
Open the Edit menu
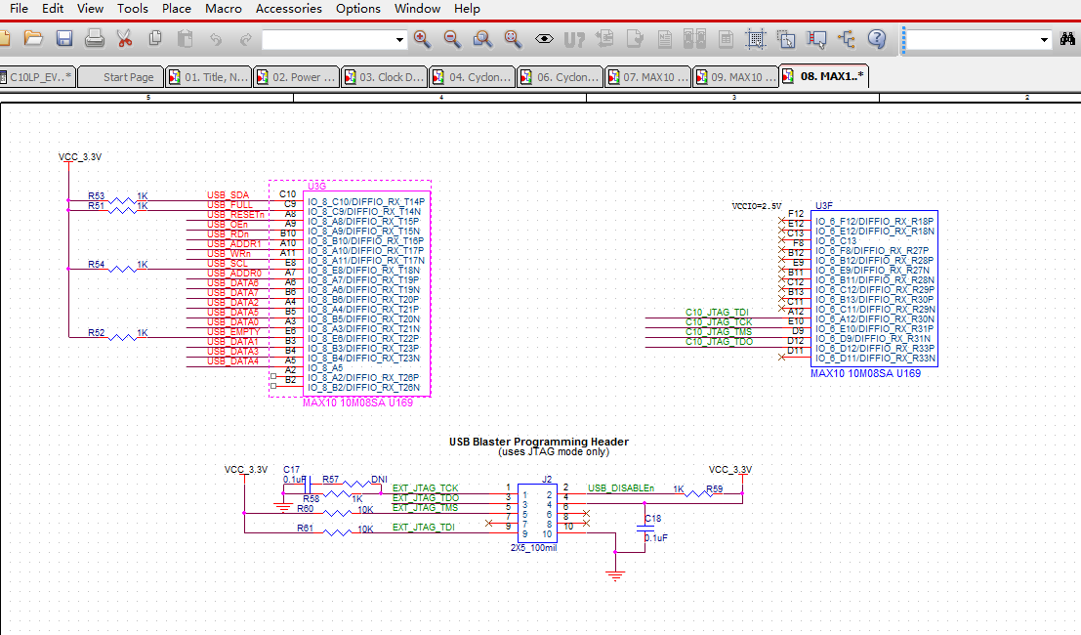click(x=53, y=8)
